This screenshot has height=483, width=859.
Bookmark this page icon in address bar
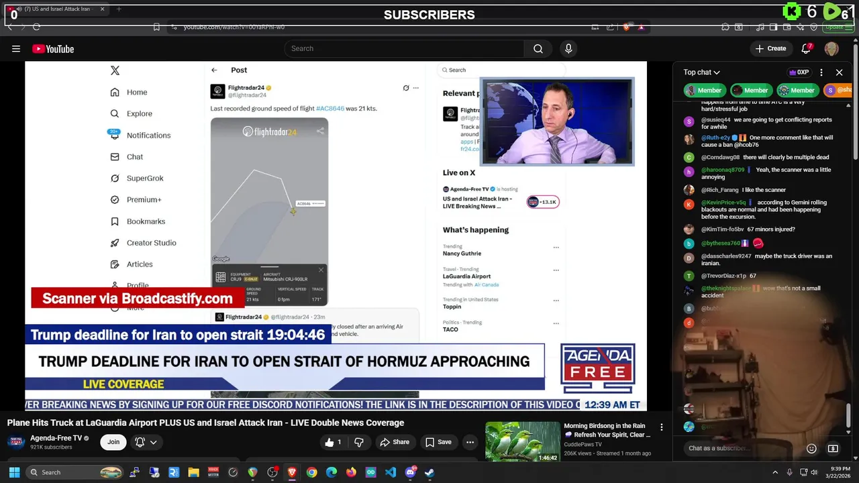click(x=156, y=27)
